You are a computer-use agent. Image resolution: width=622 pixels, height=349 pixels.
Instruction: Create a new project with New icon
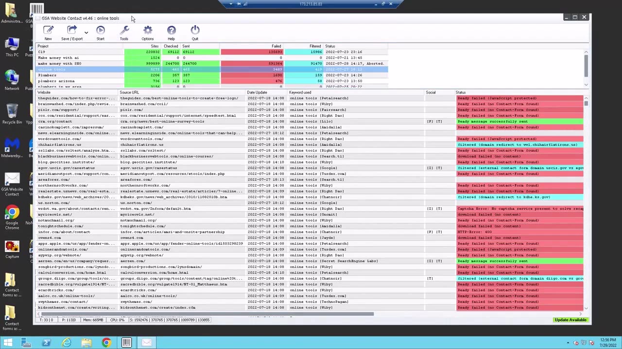(48, 33)
